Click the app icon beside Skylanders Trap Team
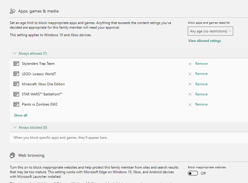The width and height of the screenshot is (248, 183). click(x=16, y=64)
